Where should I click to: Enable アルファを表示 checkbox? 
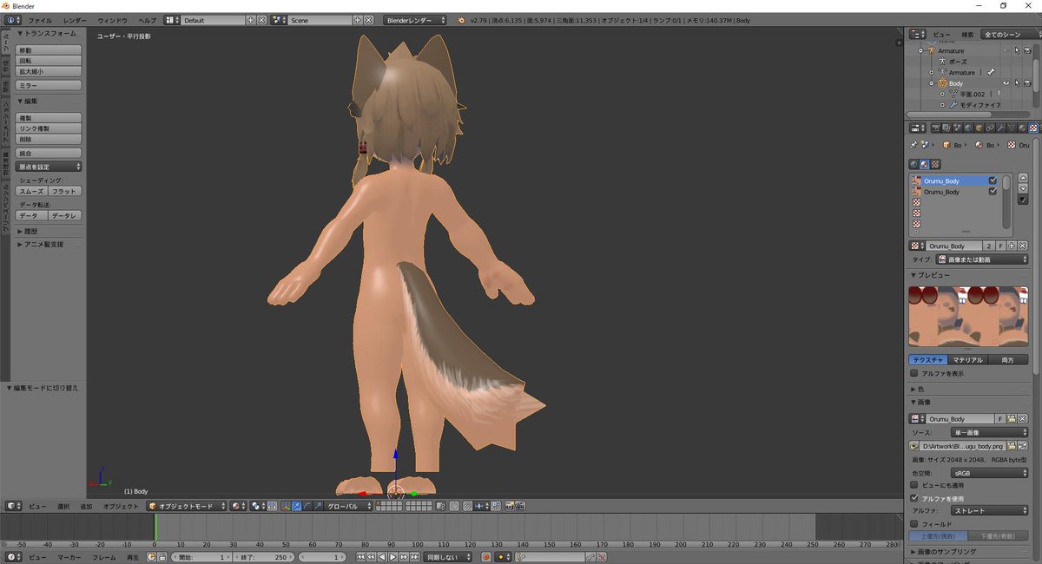[x=913, y=373]
